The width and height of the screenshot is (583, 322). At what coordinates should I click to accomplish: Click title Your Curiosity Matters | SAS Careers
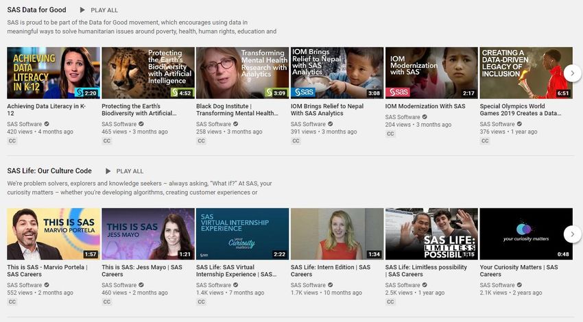pos(519,271)
